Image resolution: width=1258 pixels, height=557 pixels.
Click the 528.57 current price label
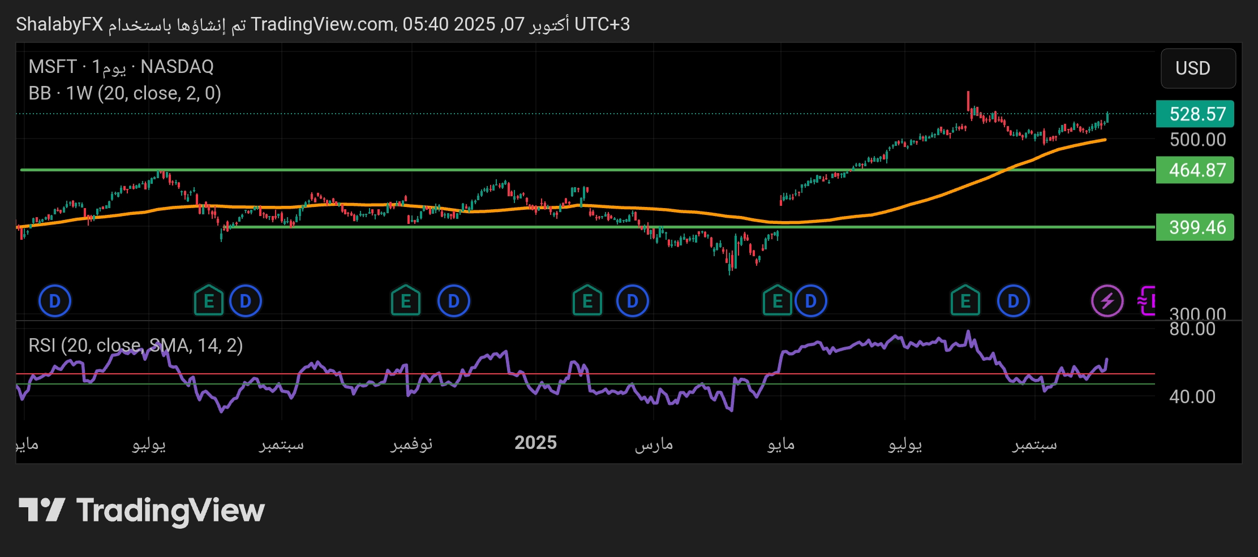coord(1196,114)
